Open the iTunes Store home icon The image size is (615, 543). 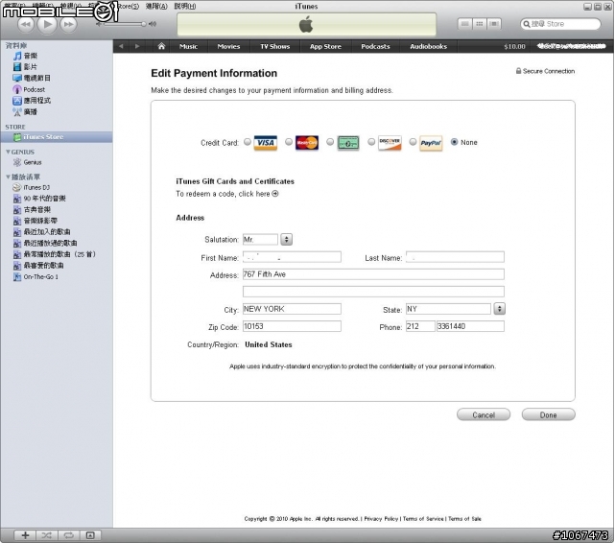pos(161,46)
